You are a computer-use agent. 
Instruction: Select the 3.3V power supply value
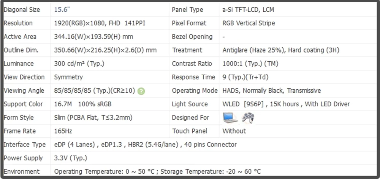coord(70,158)
